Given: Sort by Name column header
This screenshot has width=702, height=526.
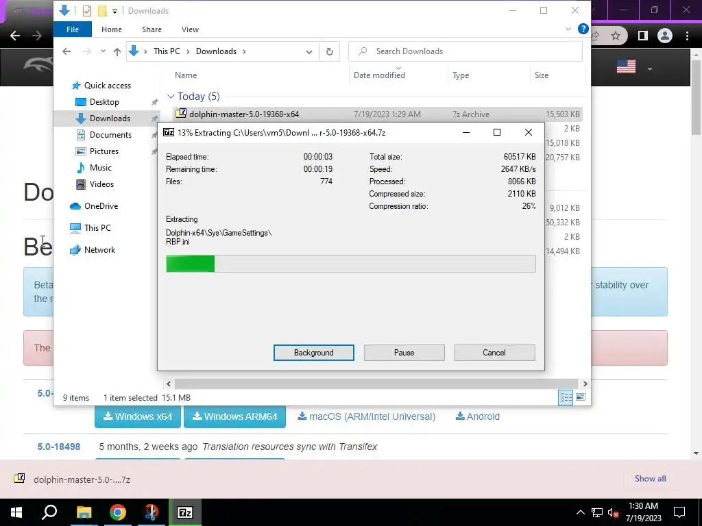Looking at the screenshot, I should point(186,75).
